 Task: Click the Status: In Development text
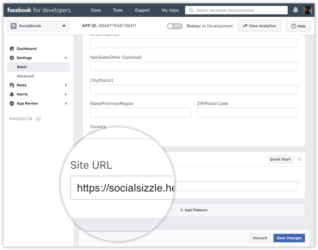[x=209, y=26]
